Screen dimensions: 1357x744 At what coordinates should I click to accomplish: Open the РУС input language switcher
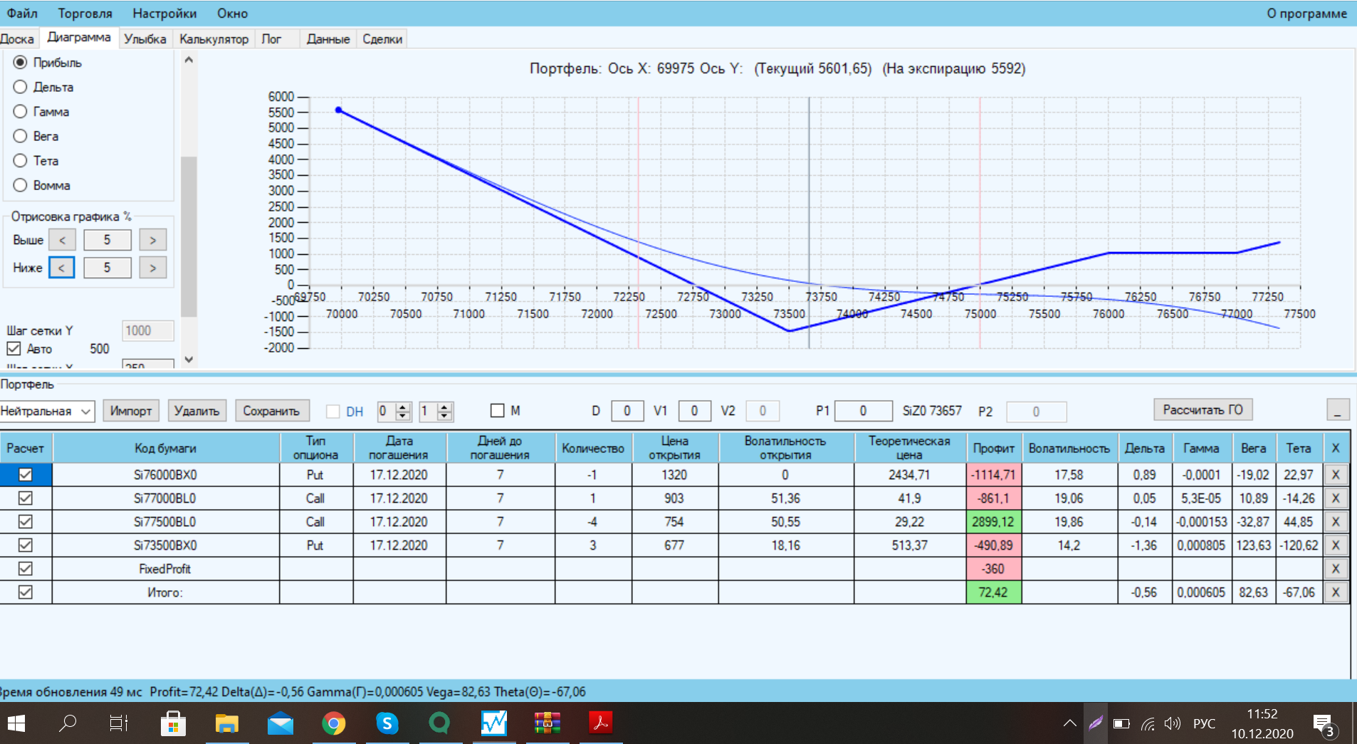click(1204, 724)
